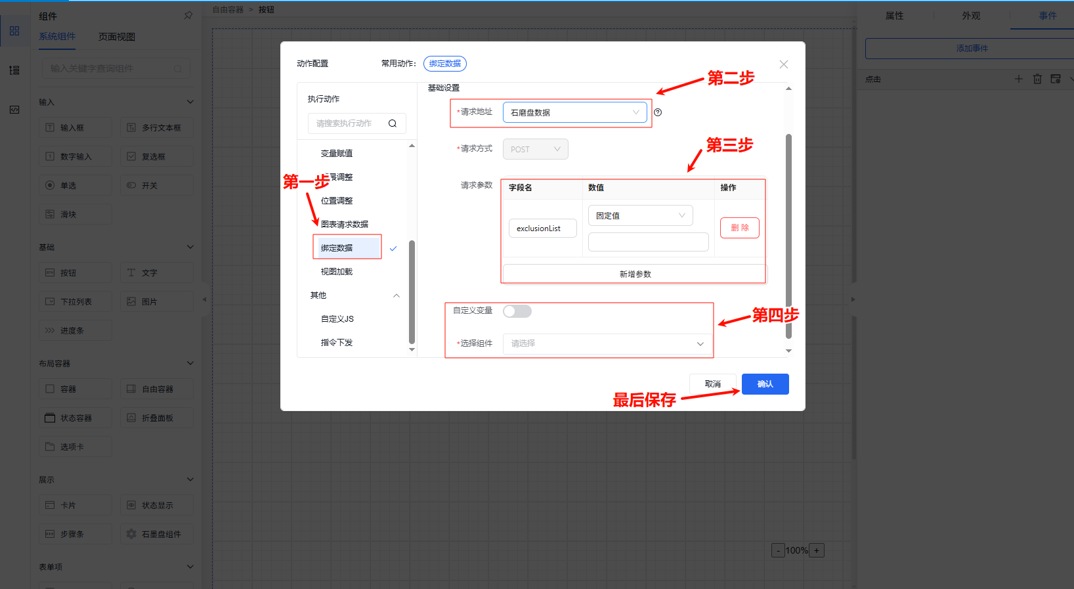Pick the 数字输入 component

pyautogui.click(x=75, y=156)
